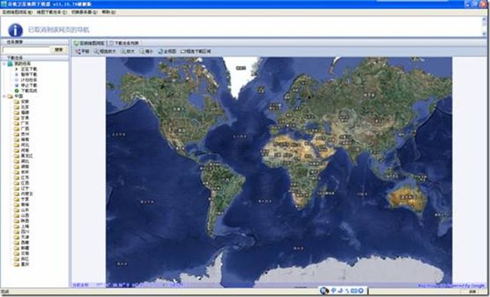The height and width of the screenshot is (297, 490).
Task: Focus the task search input field
Action: click(x=26, y=50)
